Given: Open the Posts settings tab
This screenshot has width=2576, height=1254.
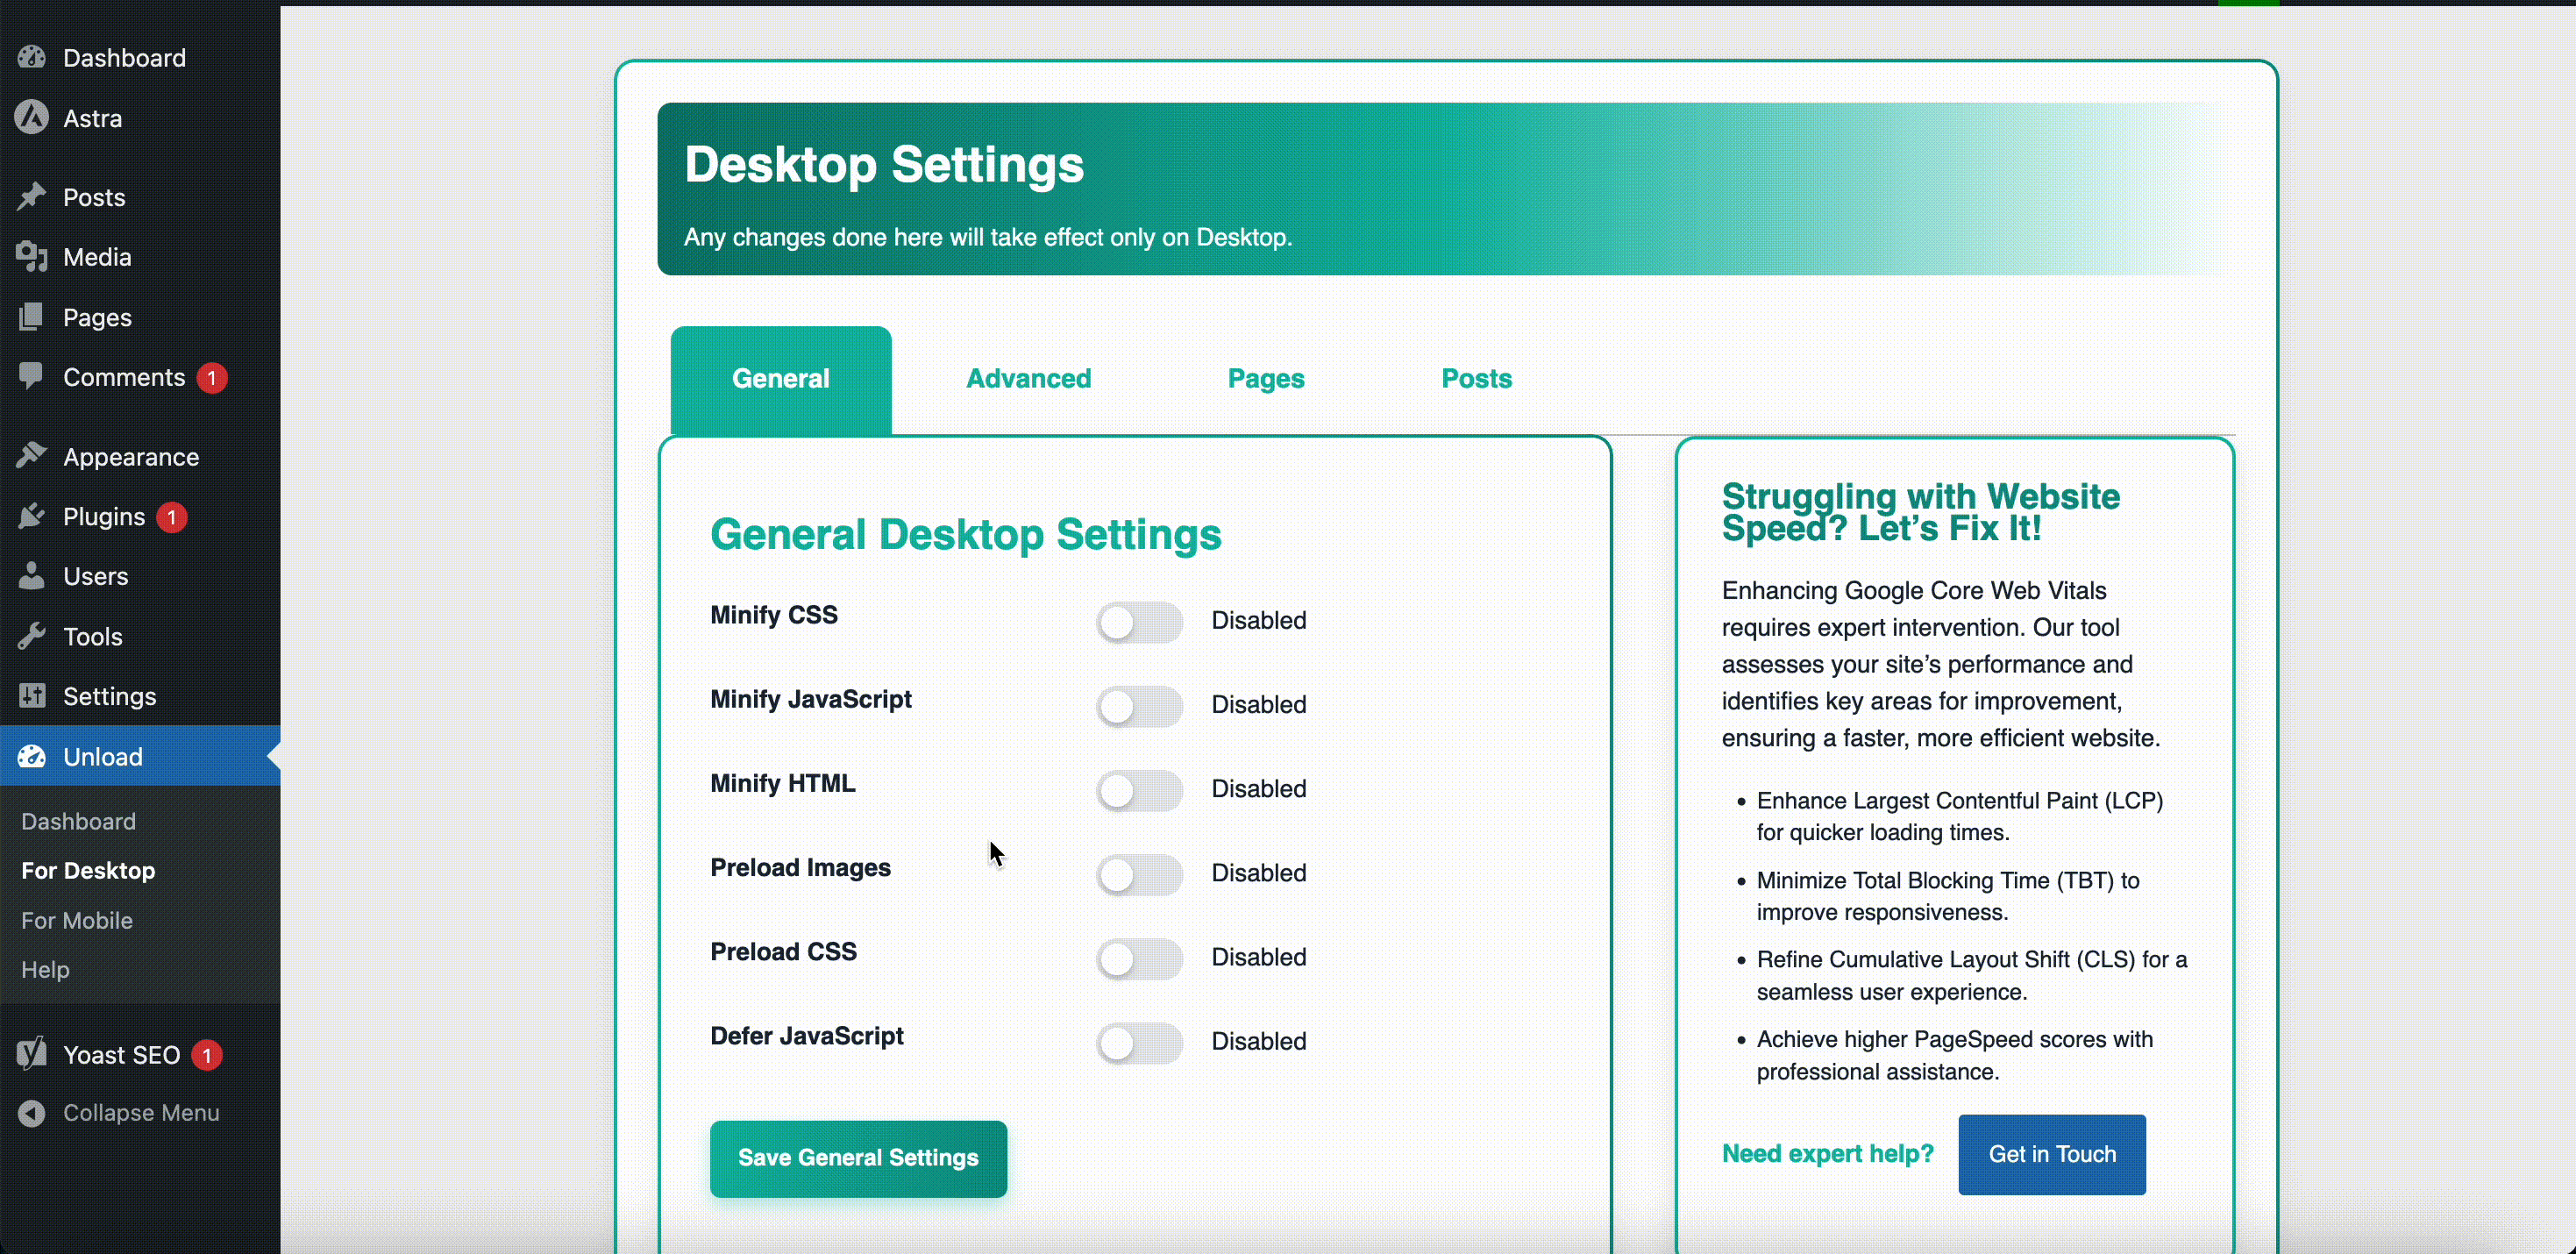Looking at the screenshot, I should click(x=1476, y=379).
